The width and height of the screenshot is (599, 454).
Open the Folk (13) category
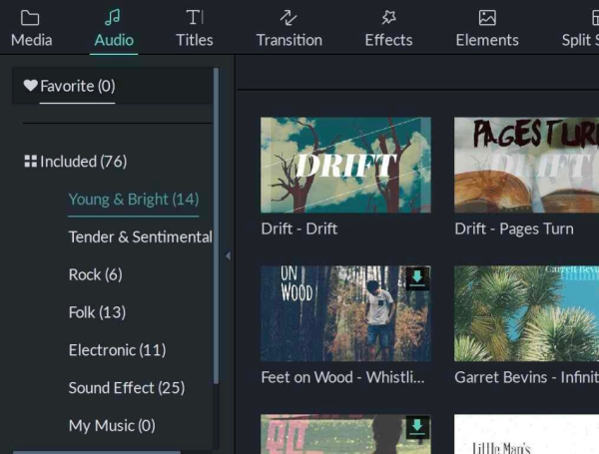pyautogui.click(x=97, y=312)
